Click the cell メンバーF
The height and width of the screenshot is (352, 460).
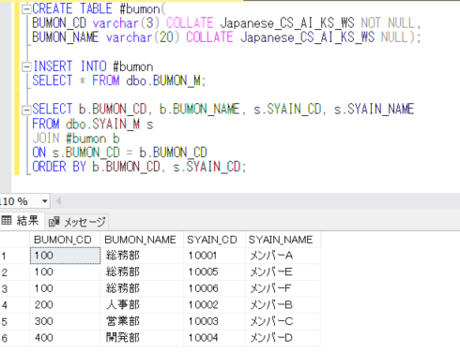click(x=283, y=288)
